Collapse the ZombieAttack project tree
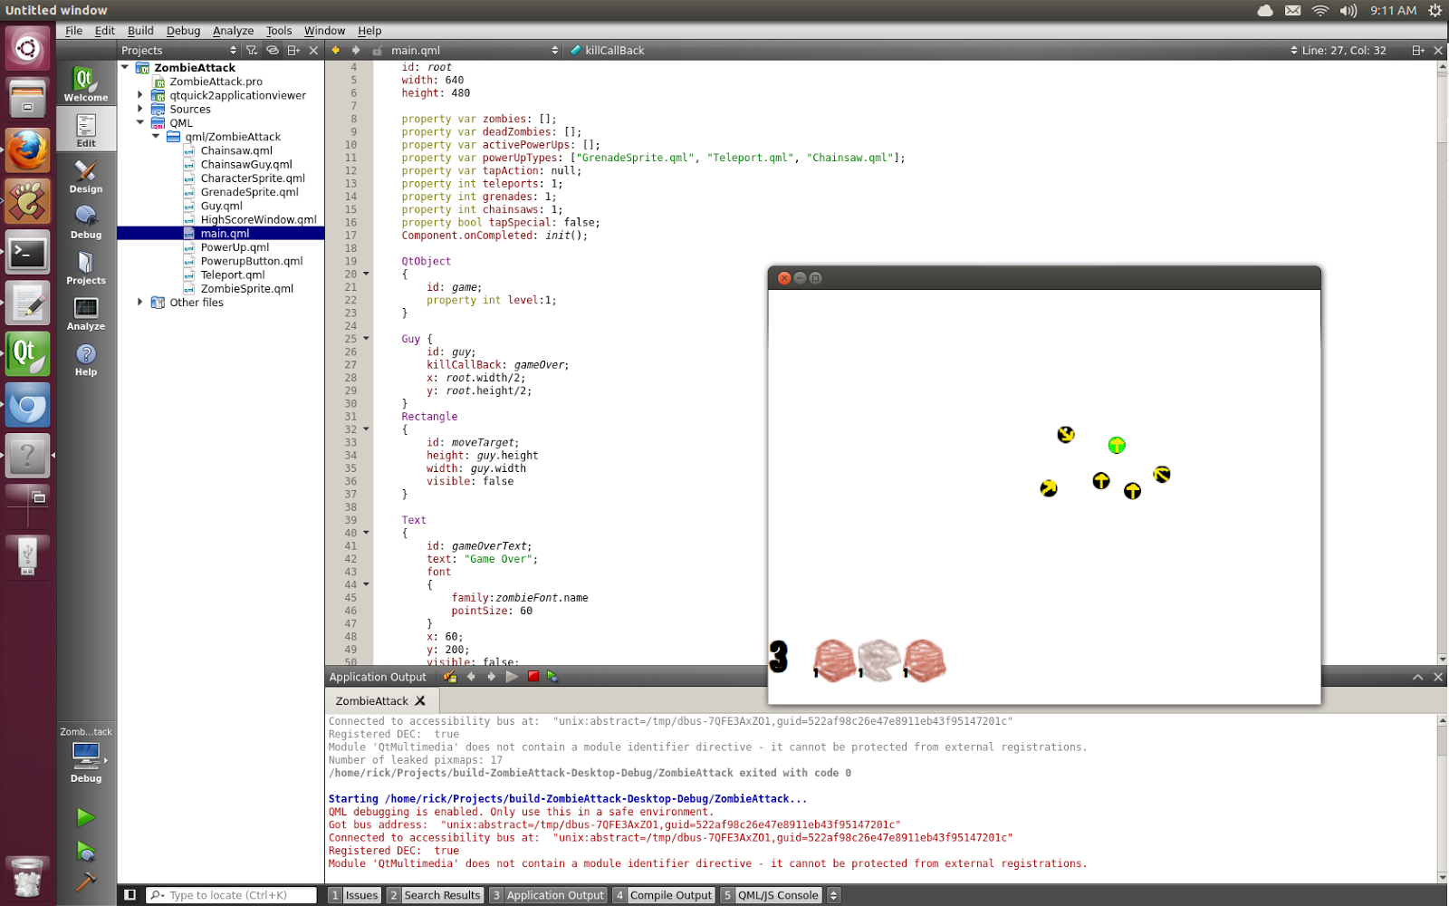Image resolution: width=1449 pixels, height=906 pixels. 125,67
